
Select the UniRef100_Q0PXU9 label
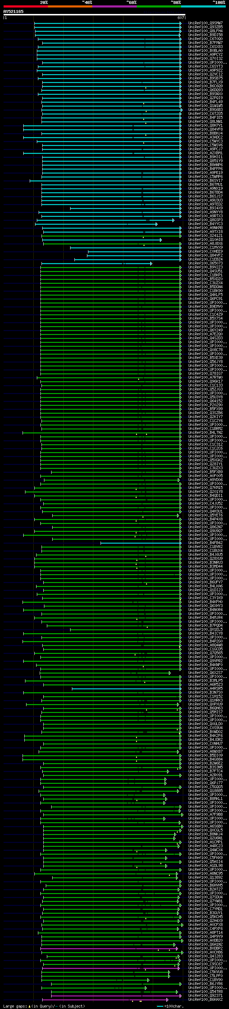coord(205,704)
